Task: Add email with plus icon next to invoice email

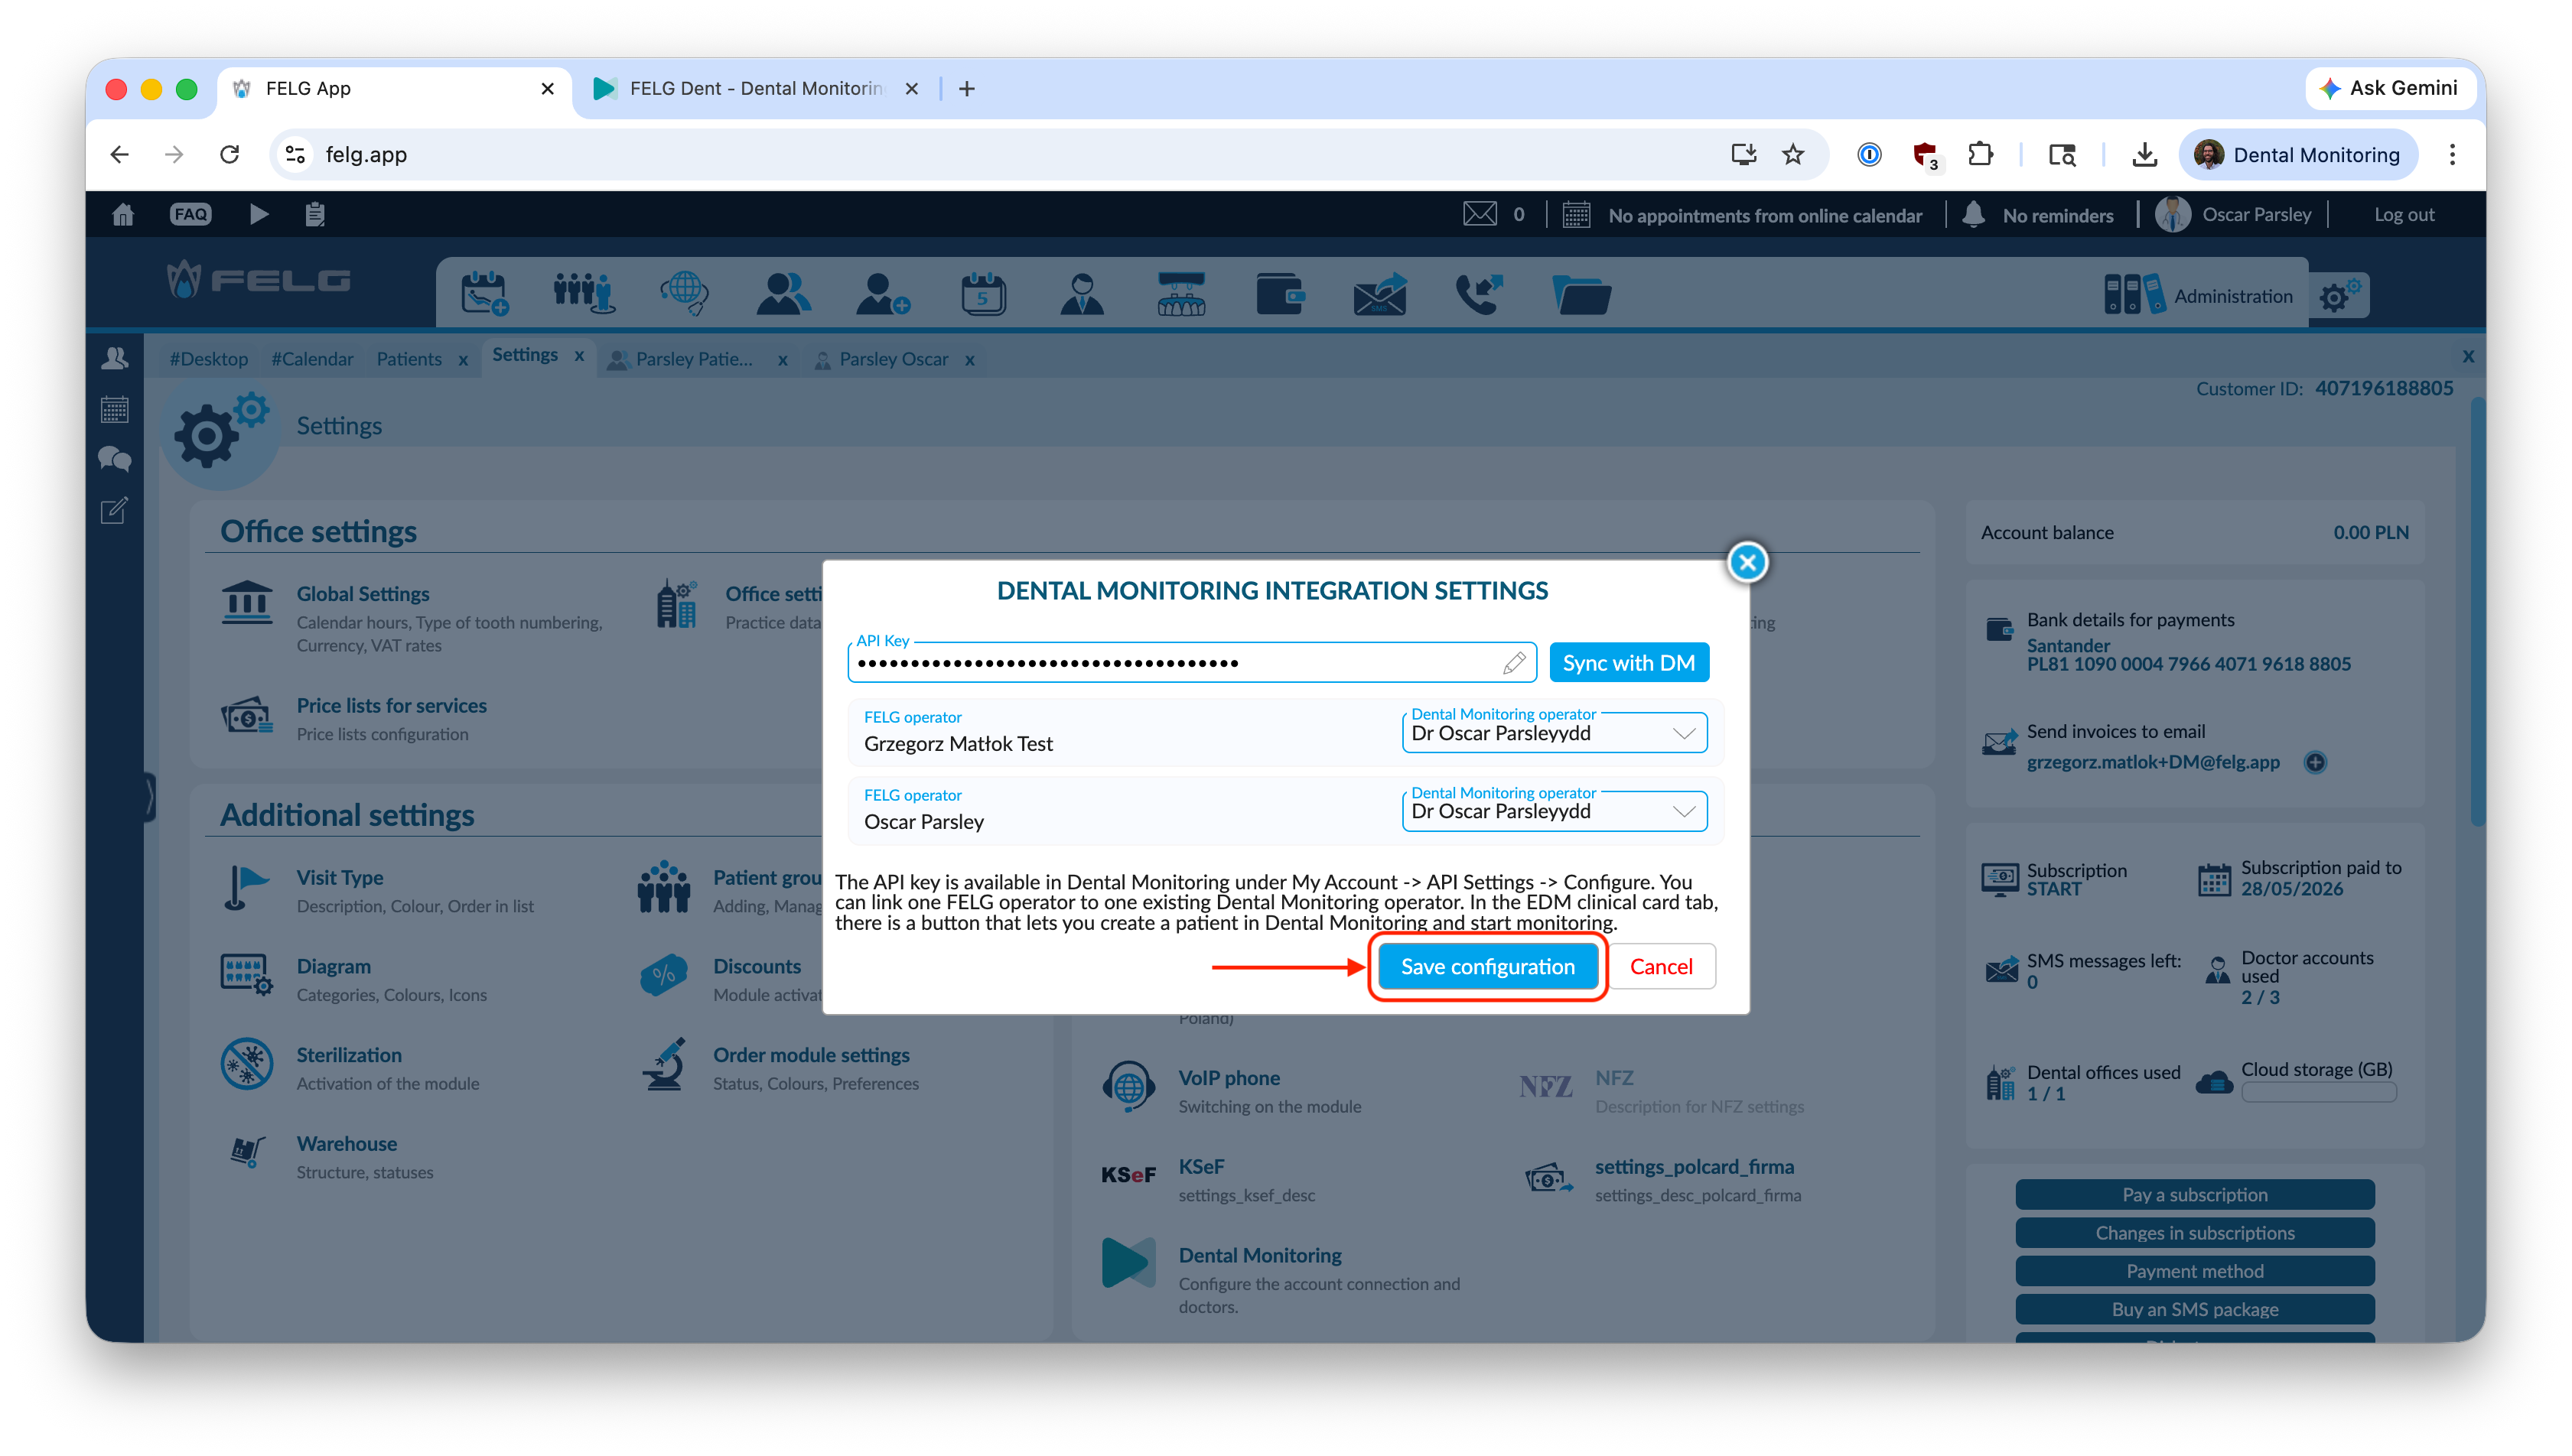Action: pyautogui.click(x=2315, y=762)
